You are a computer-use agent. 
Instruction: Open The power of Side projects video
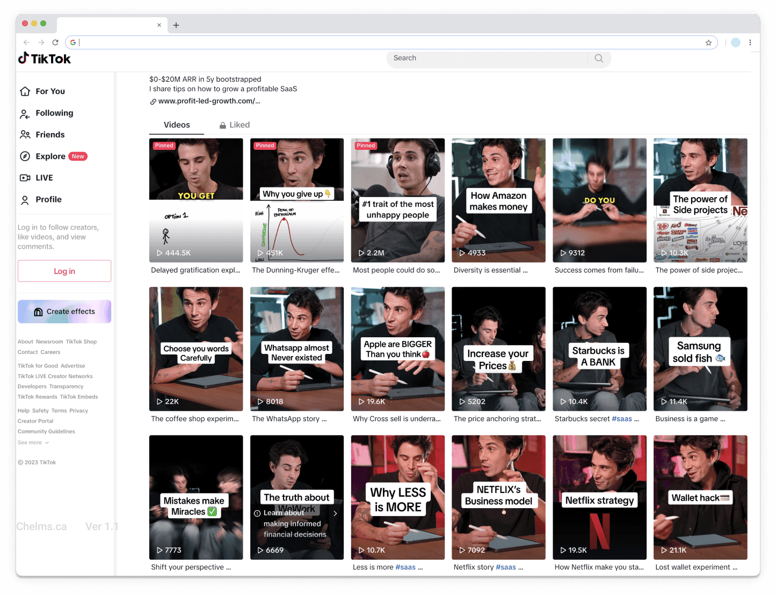(x=701, y=200)
